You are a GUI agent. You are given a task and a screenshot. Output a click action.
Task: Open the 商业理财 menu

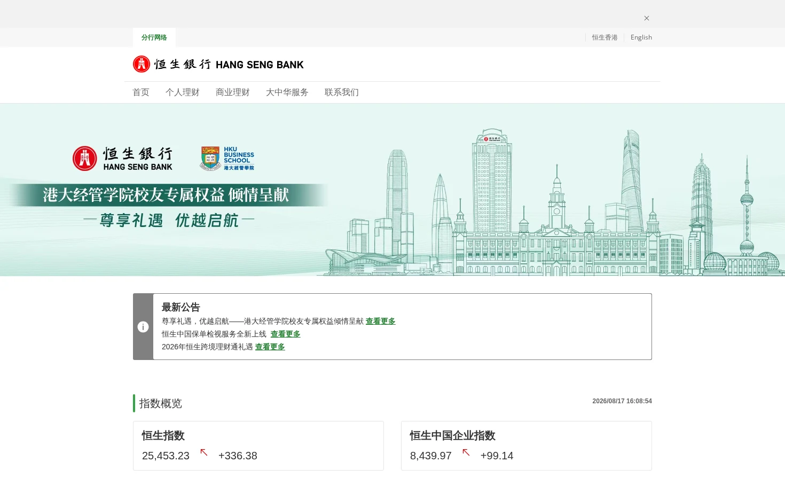click(233, 92)
